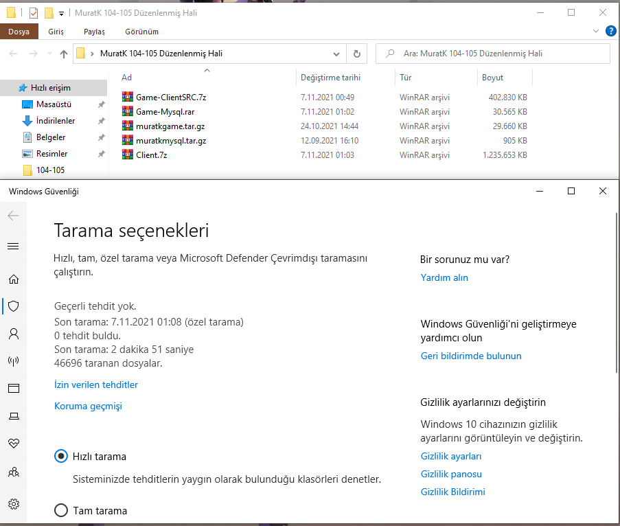Click the İzin verilen tehditler link
The width and height of the screenshot is (620, 526).
click(96, 385)
